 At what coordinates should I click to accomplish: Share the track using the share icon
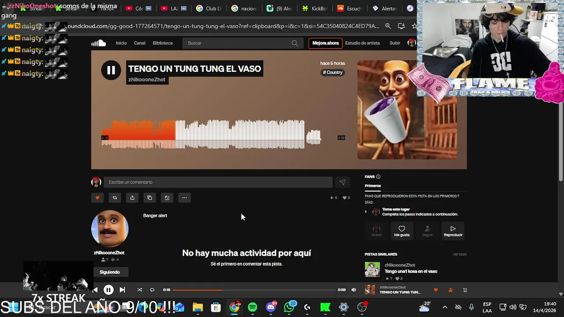pos(132,198)
